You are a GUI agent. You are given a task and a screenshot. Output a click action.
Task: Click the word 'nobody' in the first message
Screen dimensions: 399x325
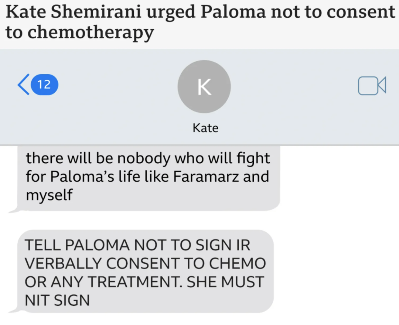click(144, 158)
